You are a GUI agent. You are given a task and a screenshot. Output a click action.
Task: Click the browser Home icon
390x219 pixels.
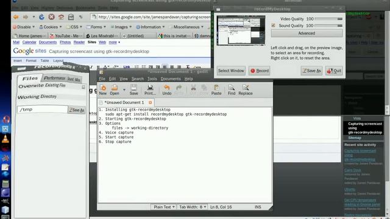point(61,17)
